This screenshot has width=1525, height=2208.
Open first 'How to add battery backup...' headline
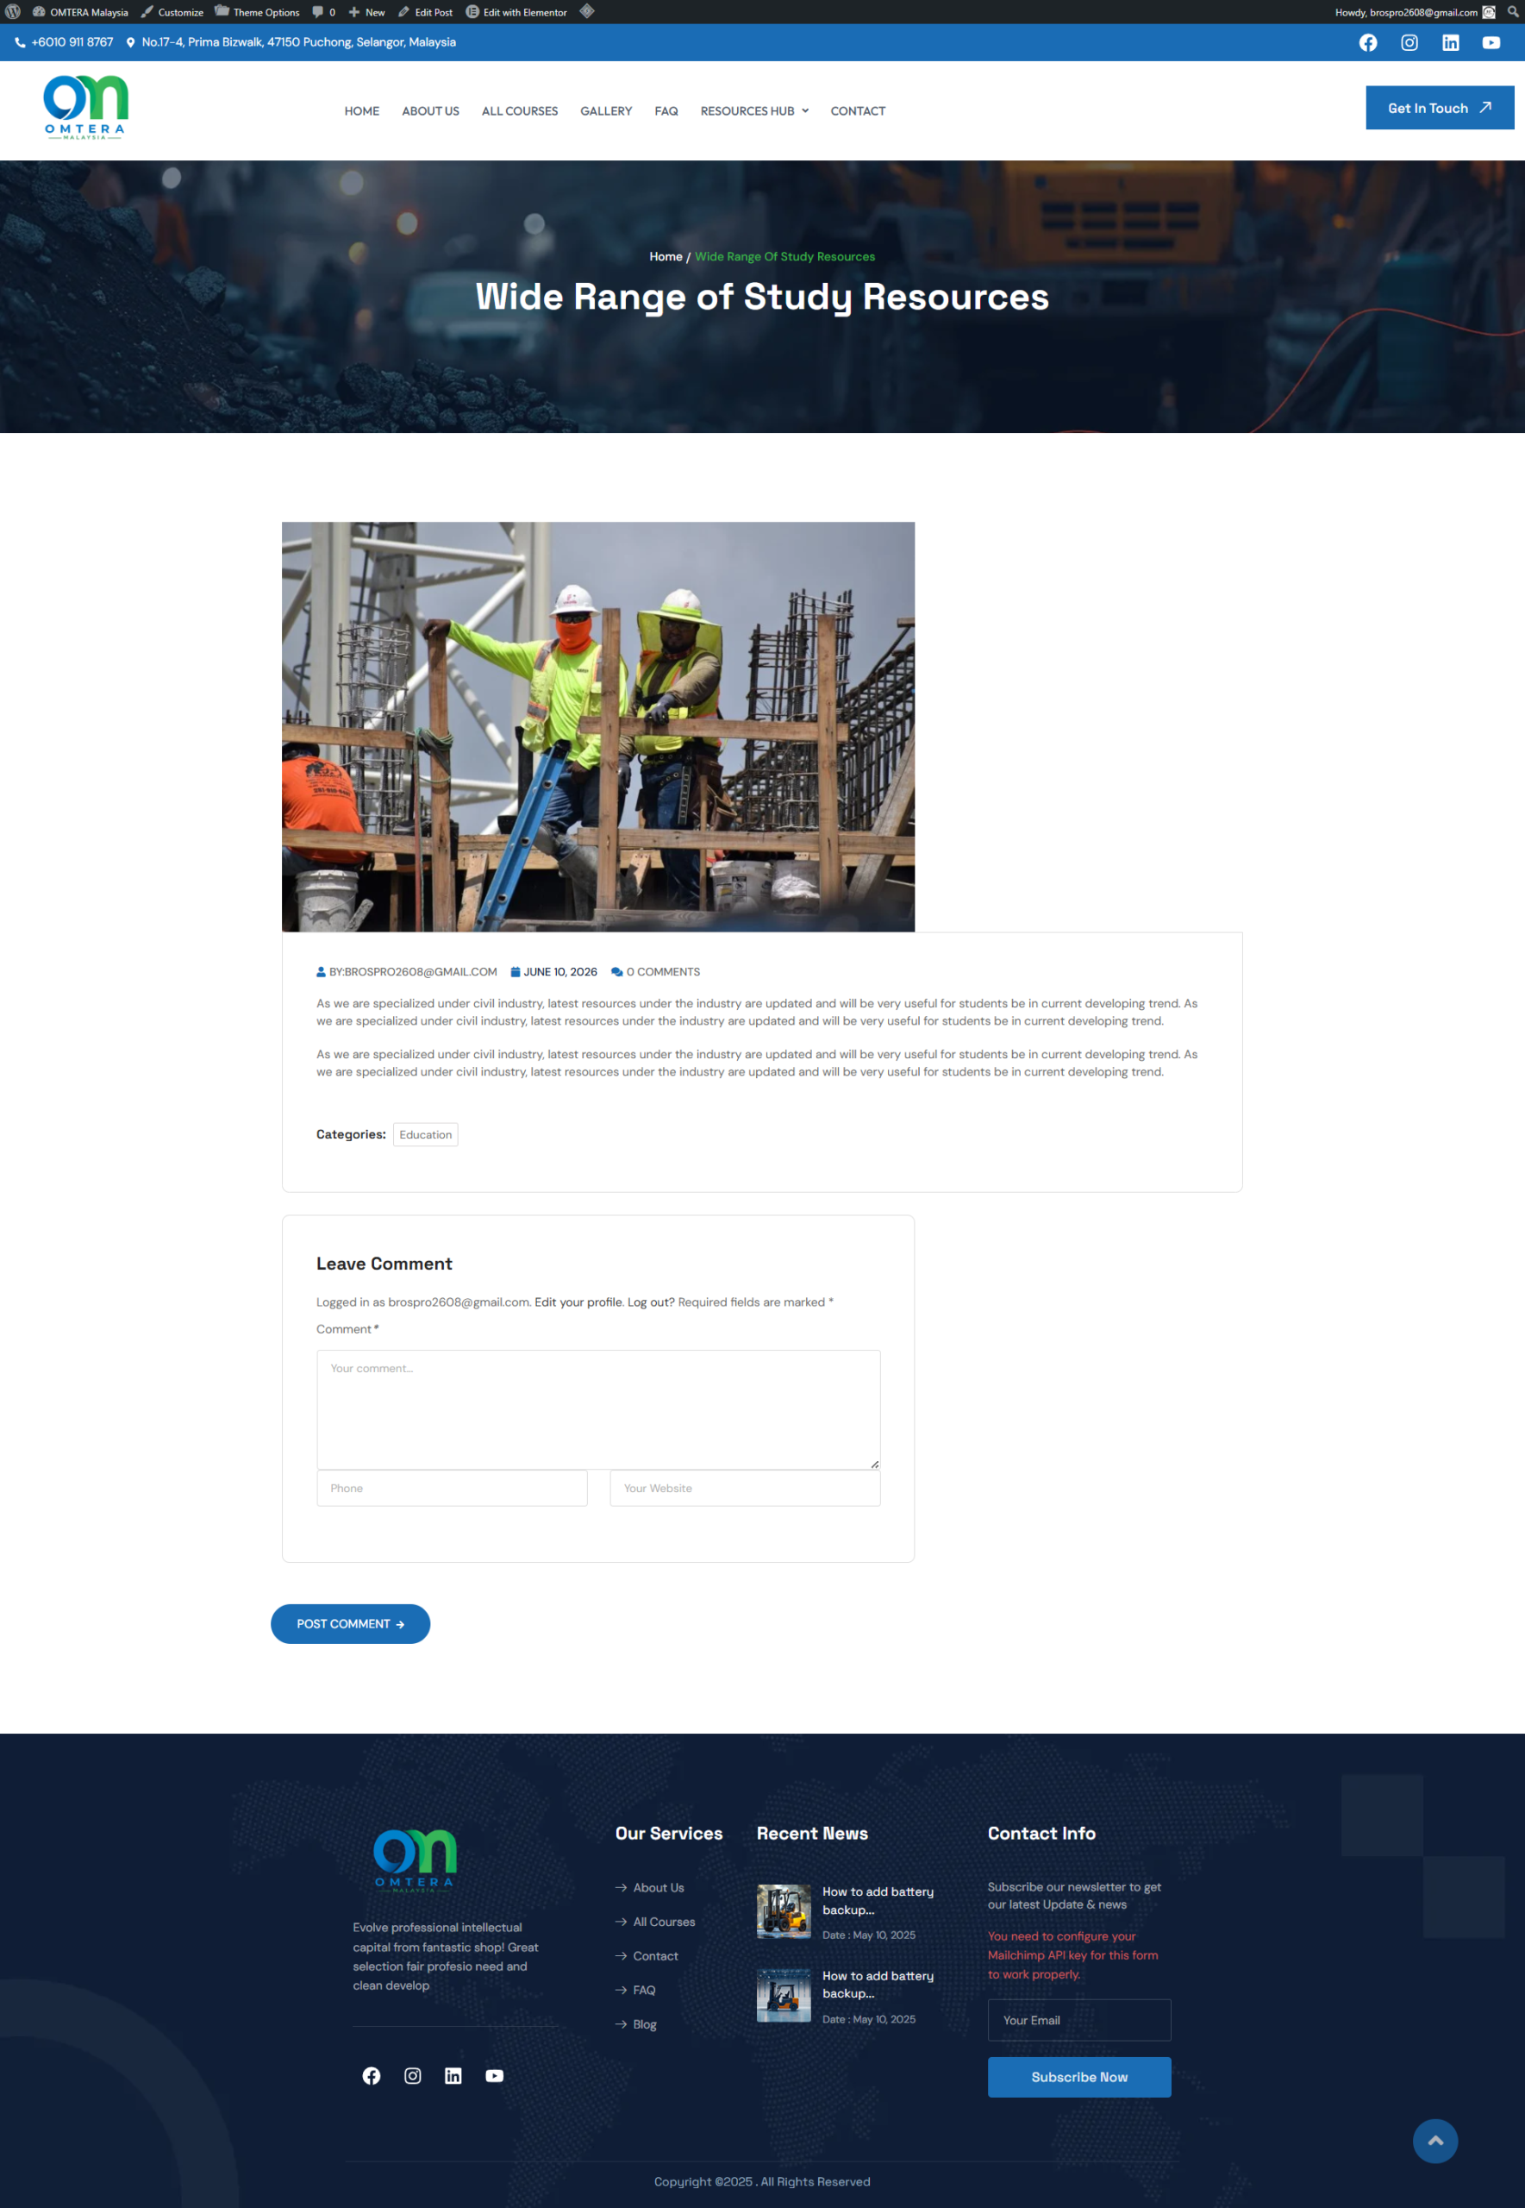point(878,1900)
